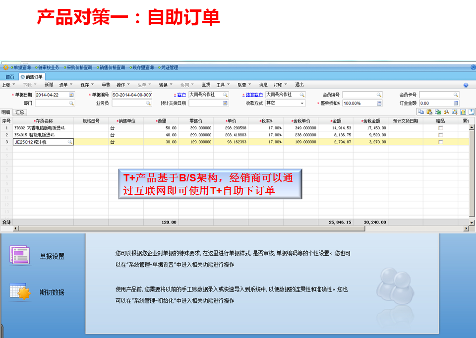The image size is (476, 338).
Task: Click the blue help question mark icon
Action: point(466,85)
